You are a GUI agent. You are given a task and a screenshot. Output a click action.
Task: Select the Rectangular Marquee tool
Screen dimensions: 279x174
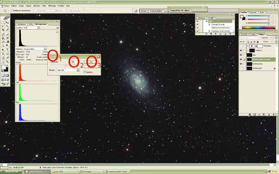coord(3,23)
